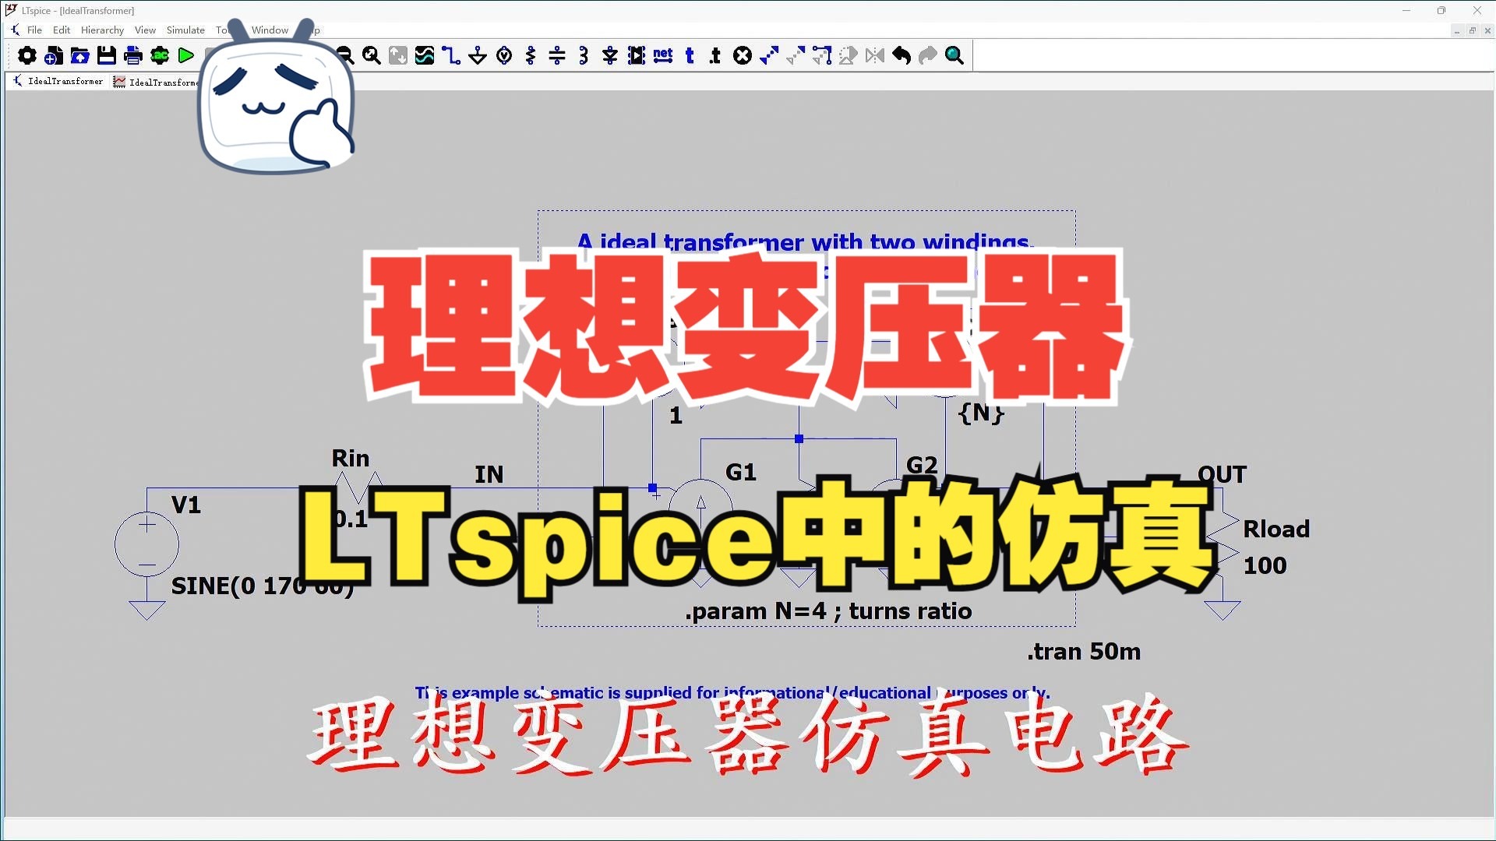
Task: Restore the inner document window
Action: (x=1472, y=30)
